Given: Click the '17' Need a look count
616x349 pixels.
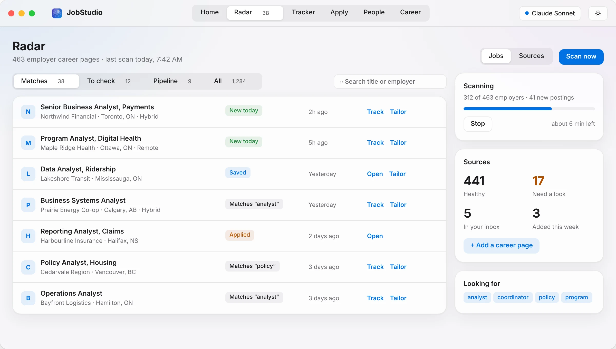Looking at the screenshot, I should click(538, 181).
